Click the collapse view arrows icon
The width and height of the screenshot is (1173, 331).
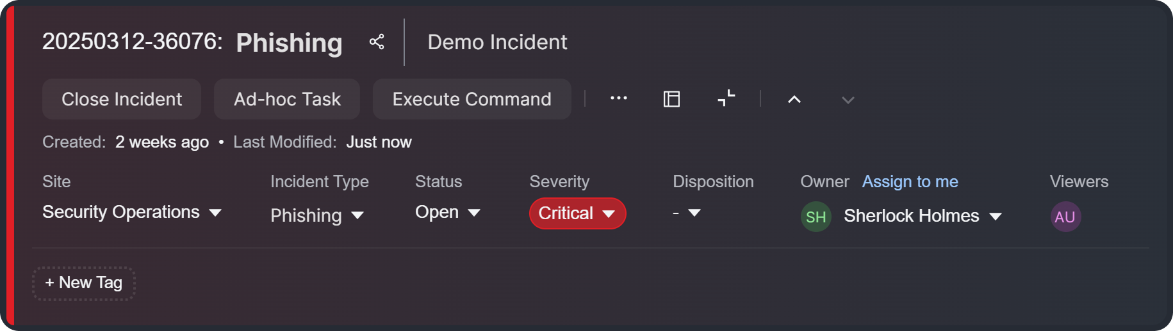(x=726, y=98)
